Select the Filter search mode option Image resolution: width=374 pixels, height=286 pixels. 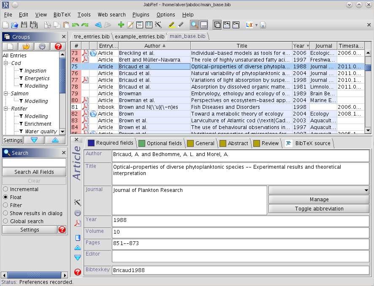point(5,205)
